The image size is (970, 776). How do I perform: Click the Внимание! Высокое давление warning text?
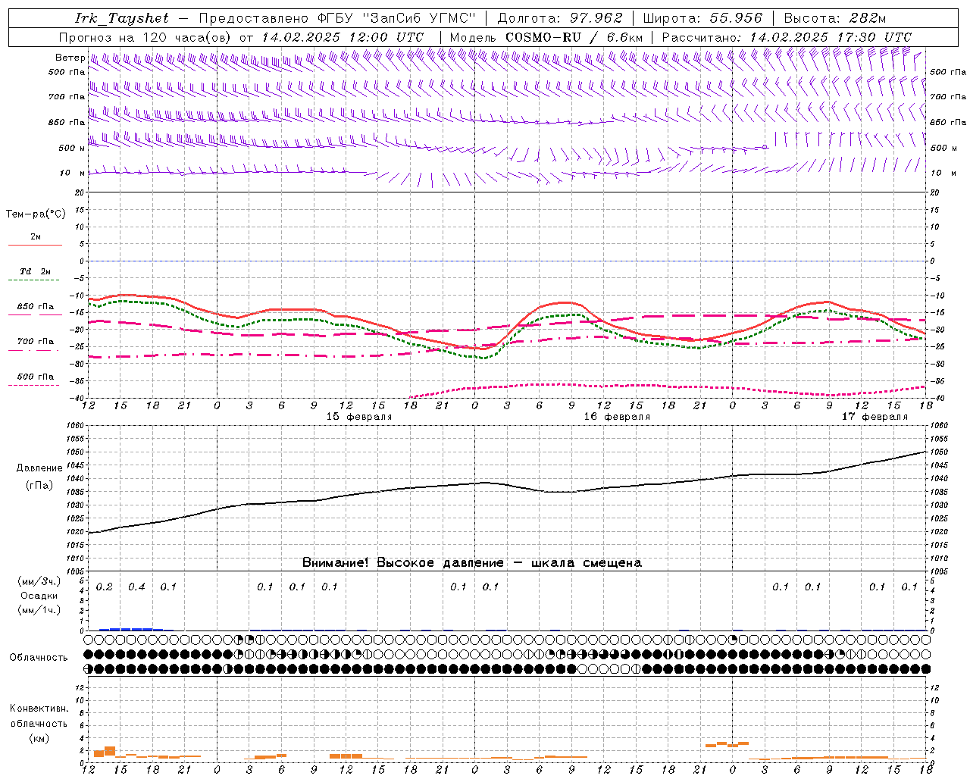472,563
